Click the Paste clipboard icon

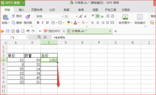[x=5, y=17]
